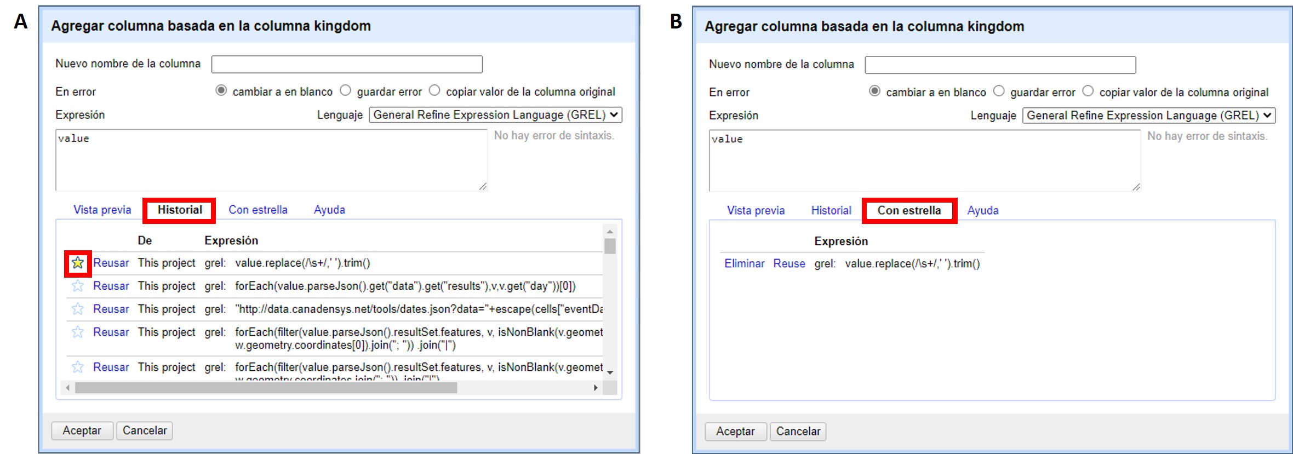Select 'guardar error' in panel A
This screenshot has height=454, width=1293.
tap(345, 90)
